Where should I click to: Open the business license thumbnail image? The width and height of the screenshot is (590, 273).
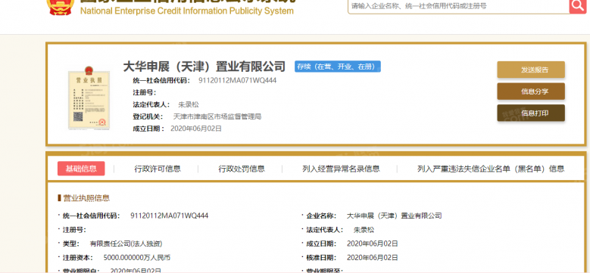coord(89,98)
